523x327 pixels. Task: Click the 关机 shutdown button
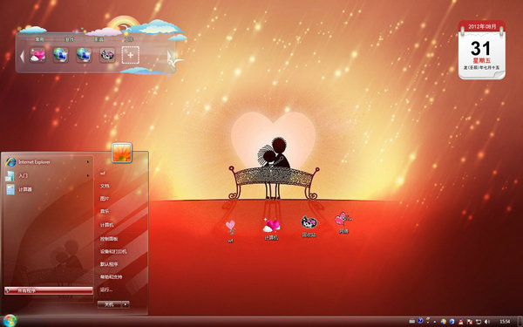click(110, 304)
